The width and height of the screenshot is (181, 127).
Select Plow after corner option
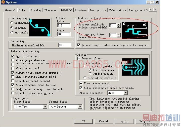click(85, 78)
